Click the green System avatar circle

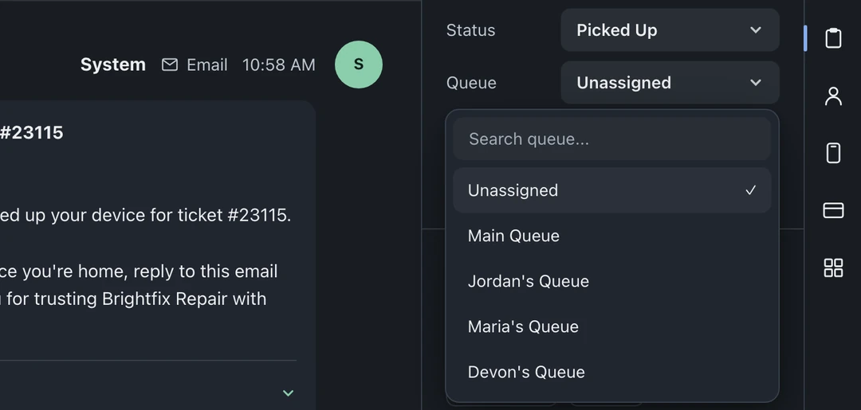coord(359,64)
